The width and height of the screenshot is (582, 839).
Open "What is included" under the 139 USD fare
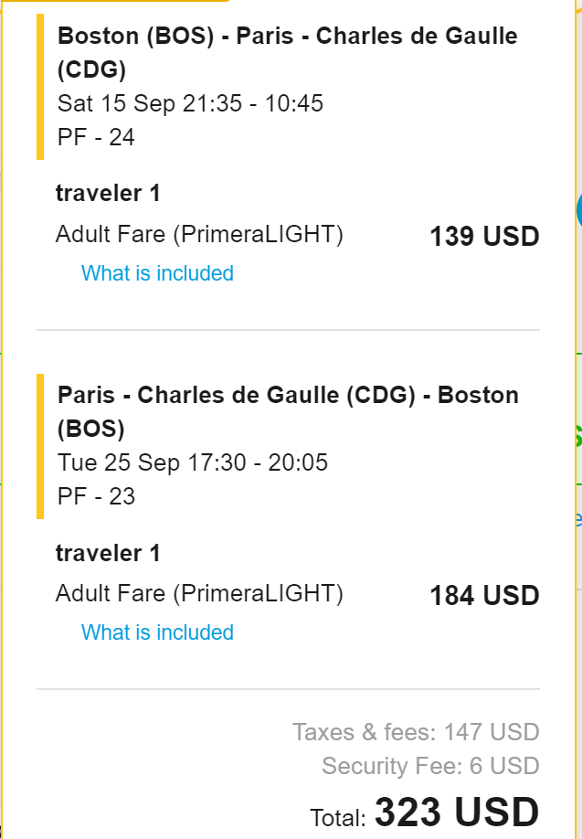pos(157,273)
